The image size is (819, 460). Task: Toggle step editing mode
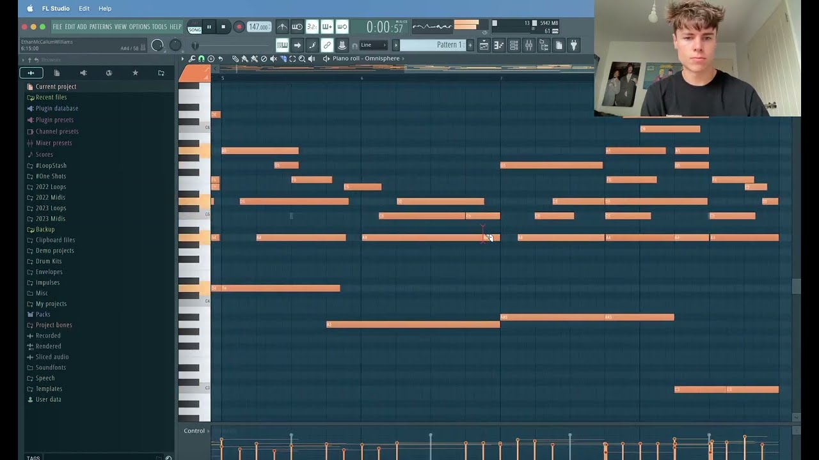(x=312, y=45)
